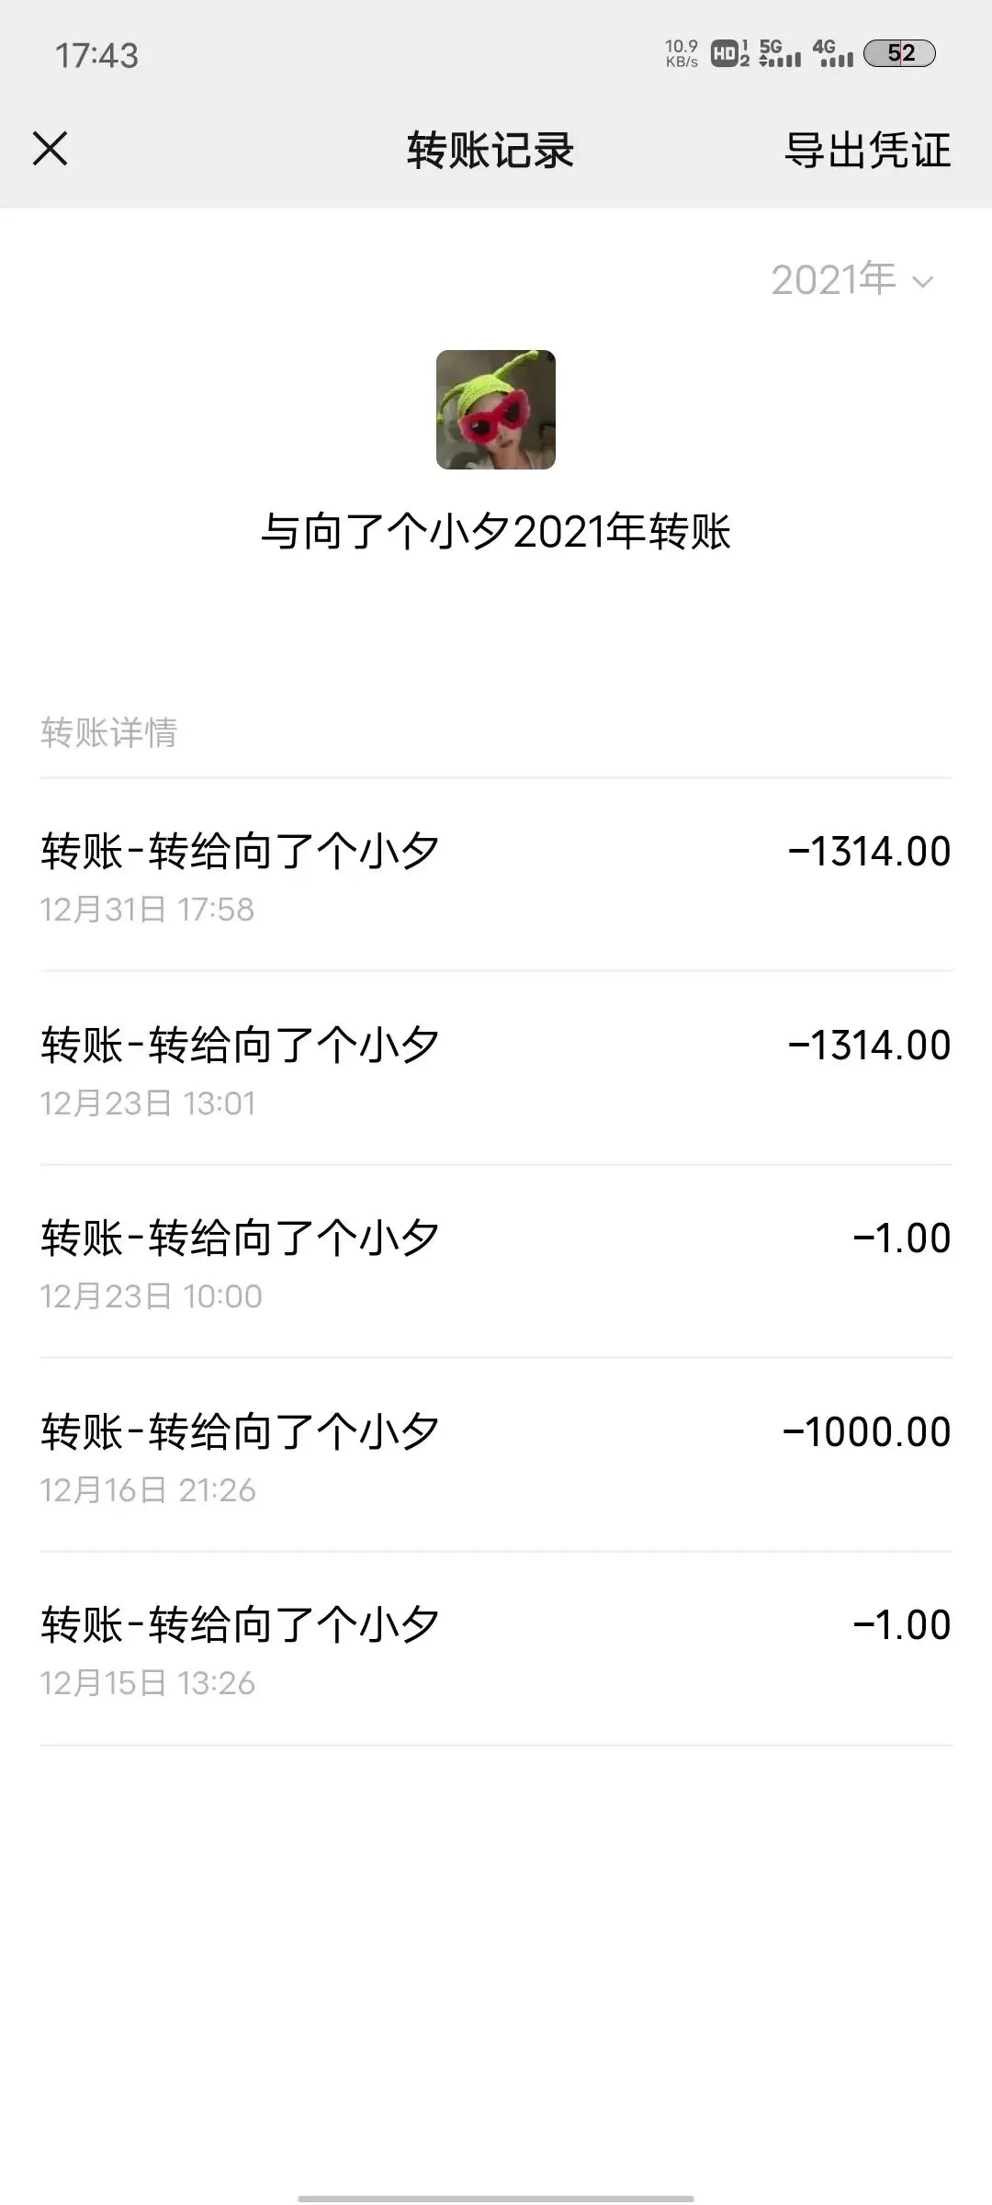This screenshot has width=992, height=2205.
Task: Open the 12月23日 13:01 transfer entry
Action: (496, 1069)
